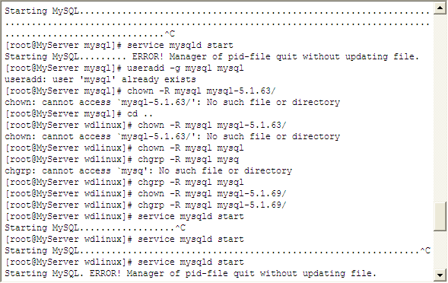
Task: Click the 'cd ..' command line
Action: tap(79, 114)
